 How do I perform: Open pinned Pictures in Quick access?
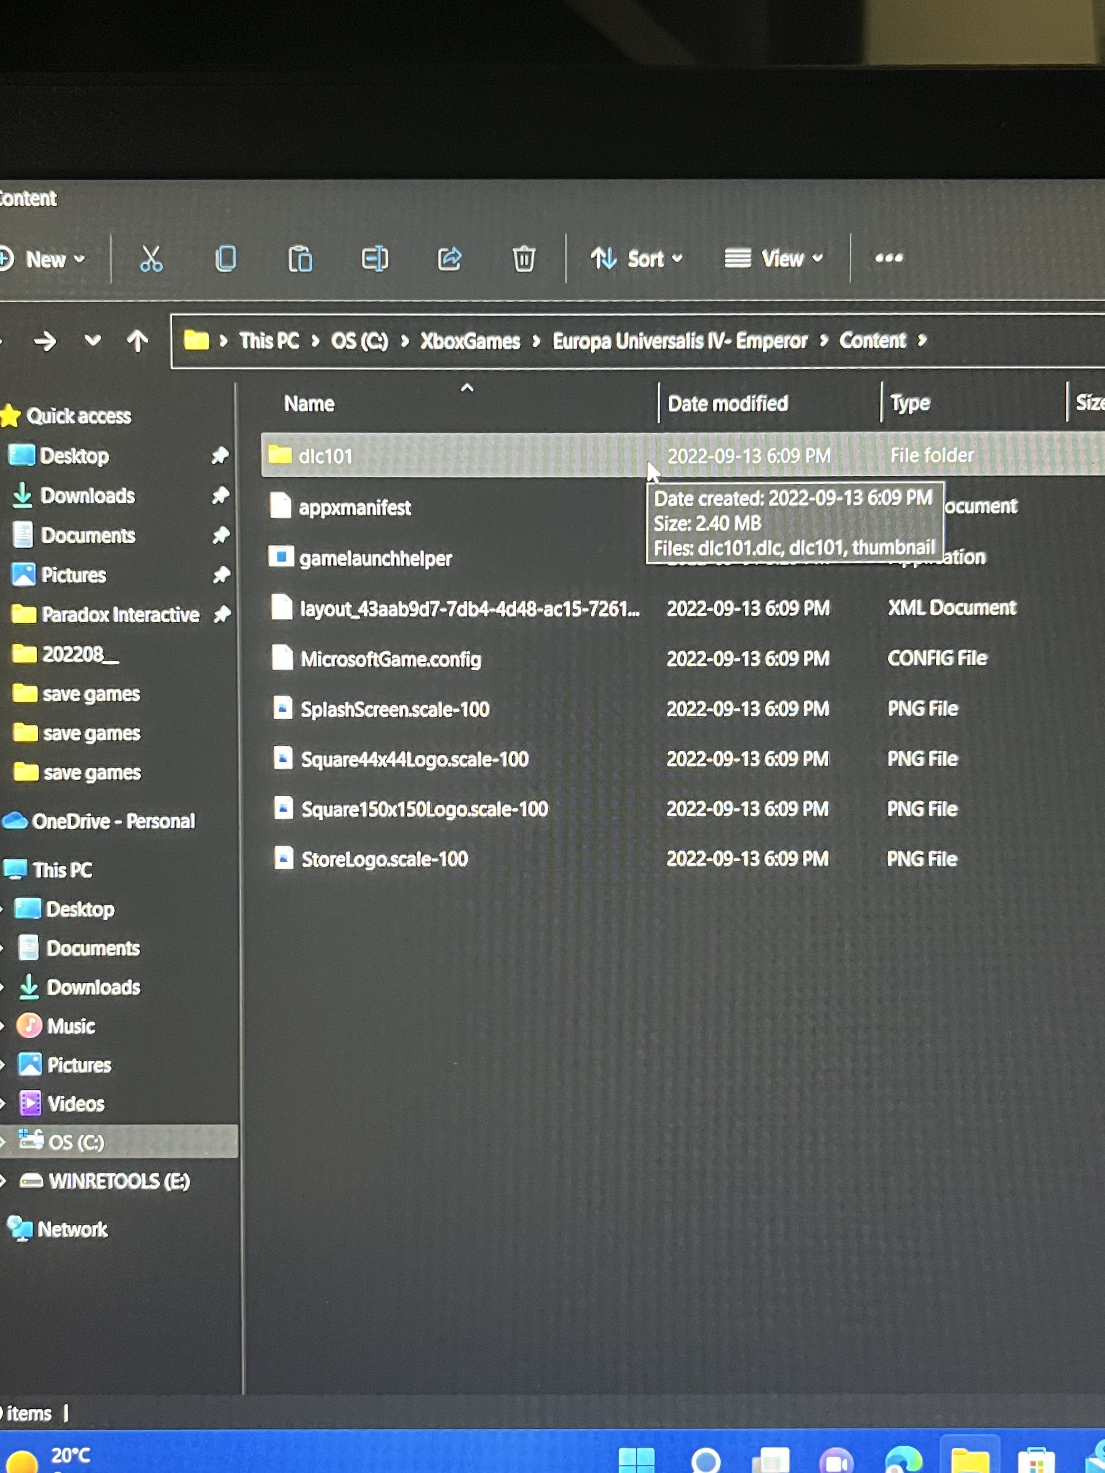(73, 575)
